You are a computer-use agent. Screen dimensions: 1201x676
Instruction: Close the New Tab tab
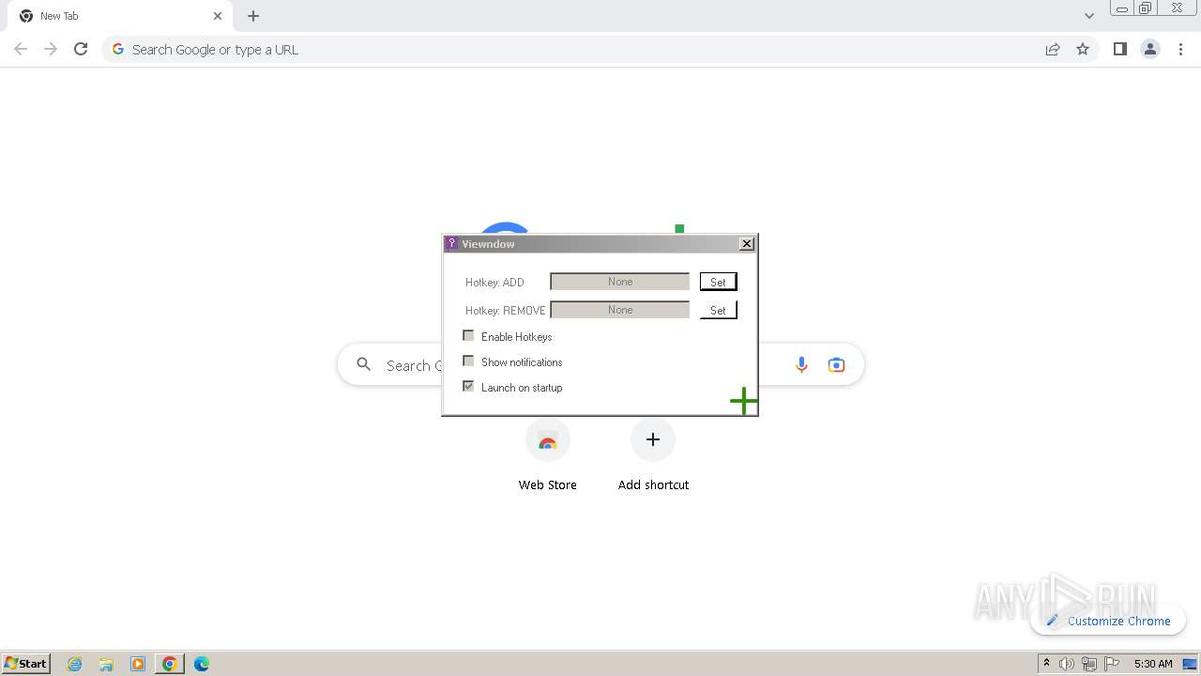point(218,16)
